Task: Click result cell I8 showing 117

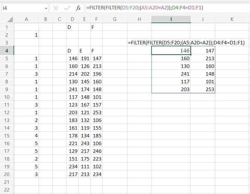Action: tap(171, 81)
